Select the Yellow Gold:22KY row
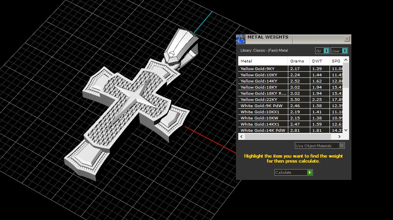Viewport: 393px width, 220px height. click(x=291, y=99)
